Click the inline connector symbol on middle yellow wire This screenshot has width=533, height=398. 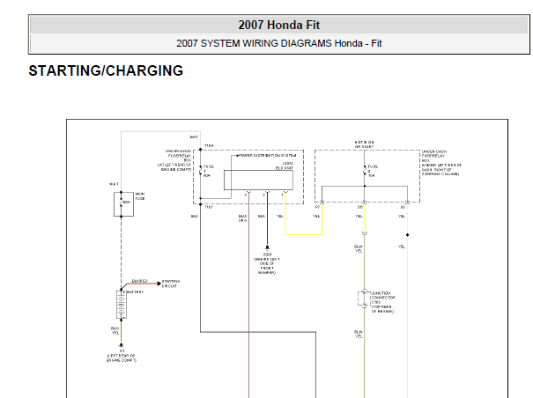point(365,233)
